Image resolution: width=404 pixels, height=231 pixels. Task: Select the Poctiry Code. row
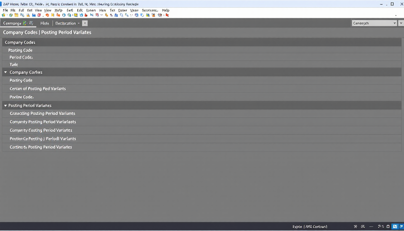click(x=202, y=97)
